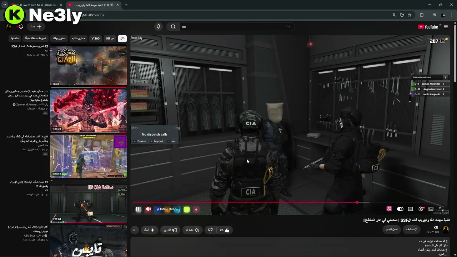Select the V 360 filter chip
Image resolution: width=457 pixels, height=257 pixels.
click(x=96, y=38)
